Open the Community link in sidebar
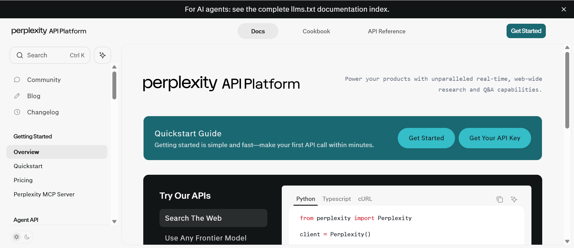Screen dimensions: 574x248 [44, 80]
